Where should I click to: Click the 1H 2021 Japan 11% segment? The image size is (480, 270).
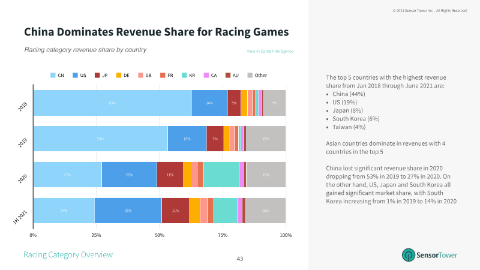(175, 211)
